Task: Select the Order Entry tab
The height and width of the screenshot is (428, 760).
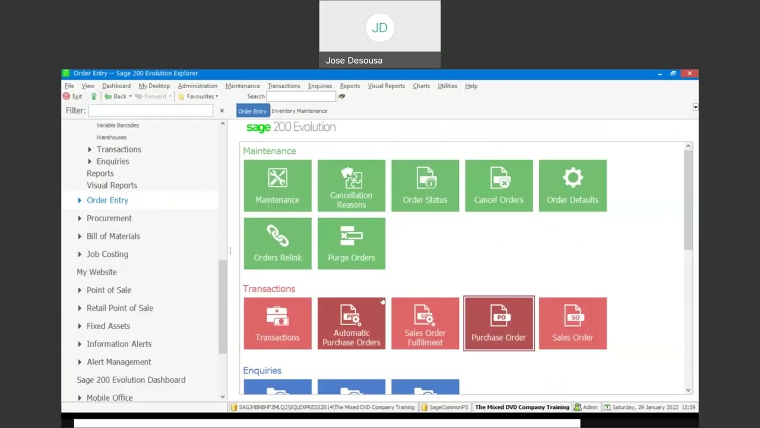Action: [x=252, y=111]
